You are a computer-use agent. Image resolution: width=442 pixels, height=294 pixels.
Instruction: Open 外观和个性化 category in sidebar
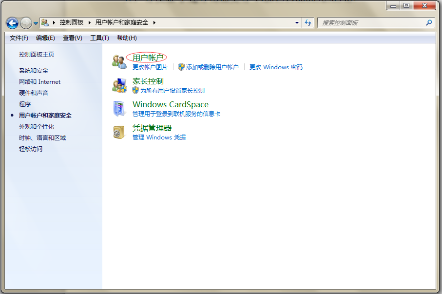[x=37, y=127]
